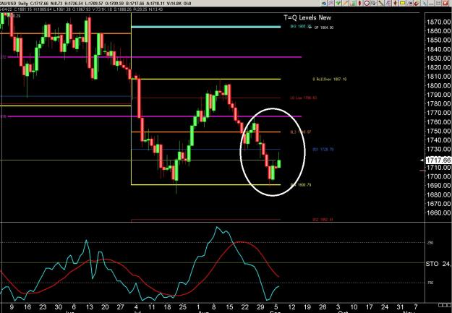Click the green checkmark toolbar icon
Viewport: 452px width, 313px height.
[x=338, y=3]
